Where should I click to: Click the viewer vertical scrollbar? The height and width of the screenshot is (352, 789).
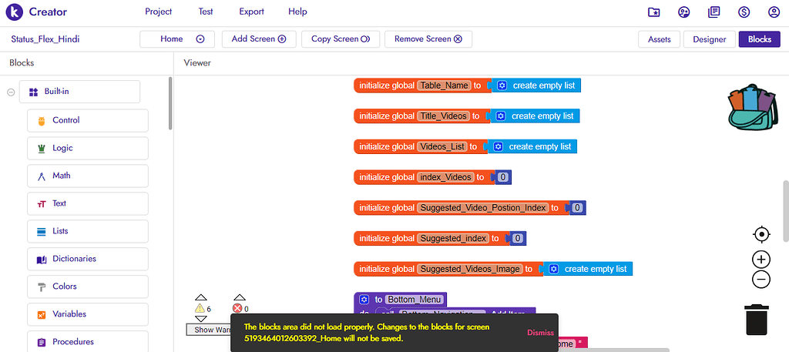point(785,211)
